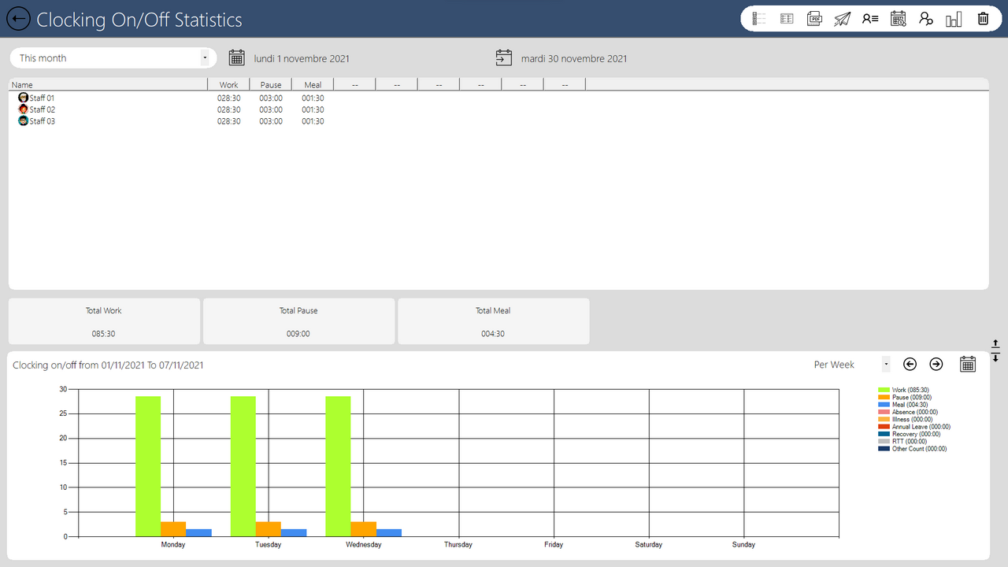This screenshot has height=567, width=1008.
Task: Open the end date calendar icon
Action: click(503, 57)
